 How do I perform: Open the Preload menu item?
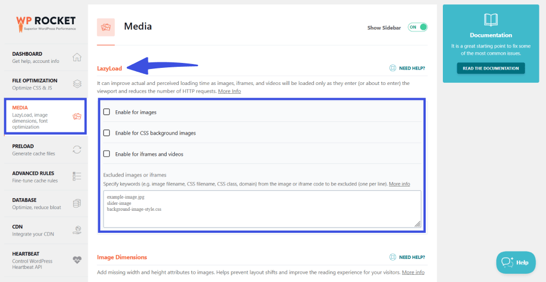(x=46, y=150)
